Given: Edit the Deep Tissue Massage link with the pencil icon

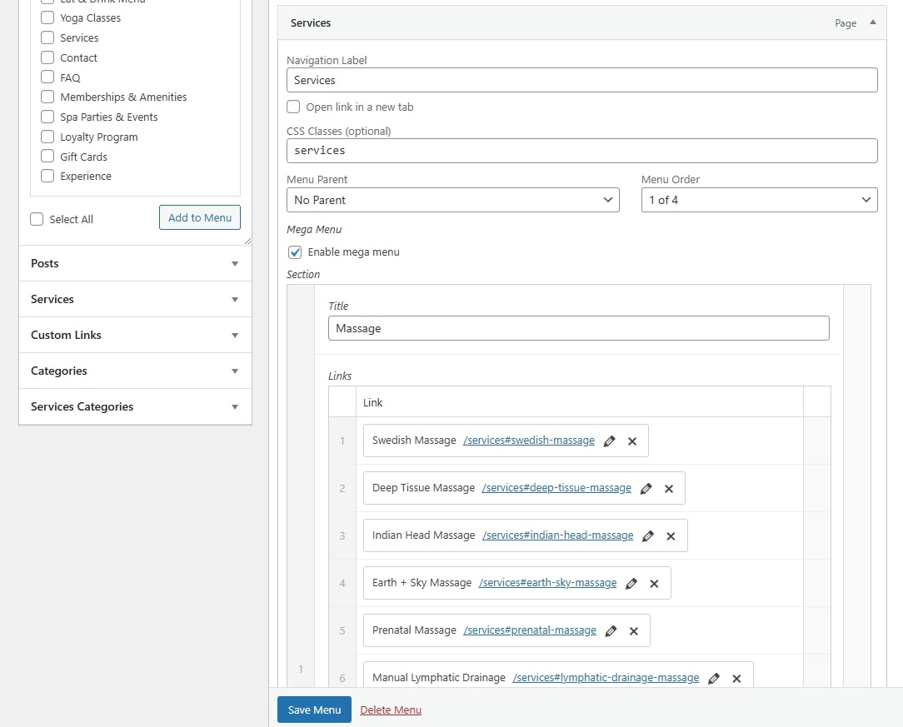Looking at the screenshot, I should (x=646, y=489).
